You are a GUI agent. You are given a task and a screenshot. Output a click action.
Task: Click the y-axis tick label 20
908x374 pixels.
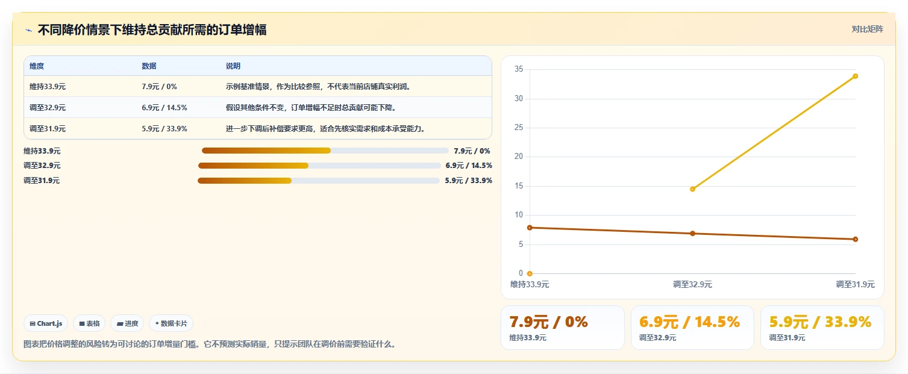(x=518, y=157)
